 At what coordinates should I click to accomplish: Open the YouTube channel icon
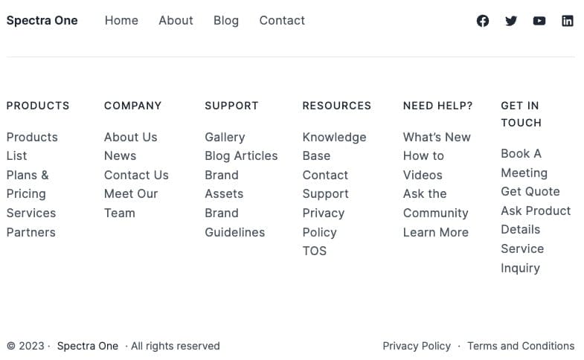point(539,21)
